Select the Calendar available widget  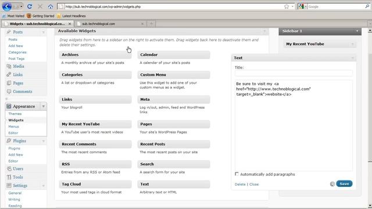pyautogui.click(x=174, y=55)
